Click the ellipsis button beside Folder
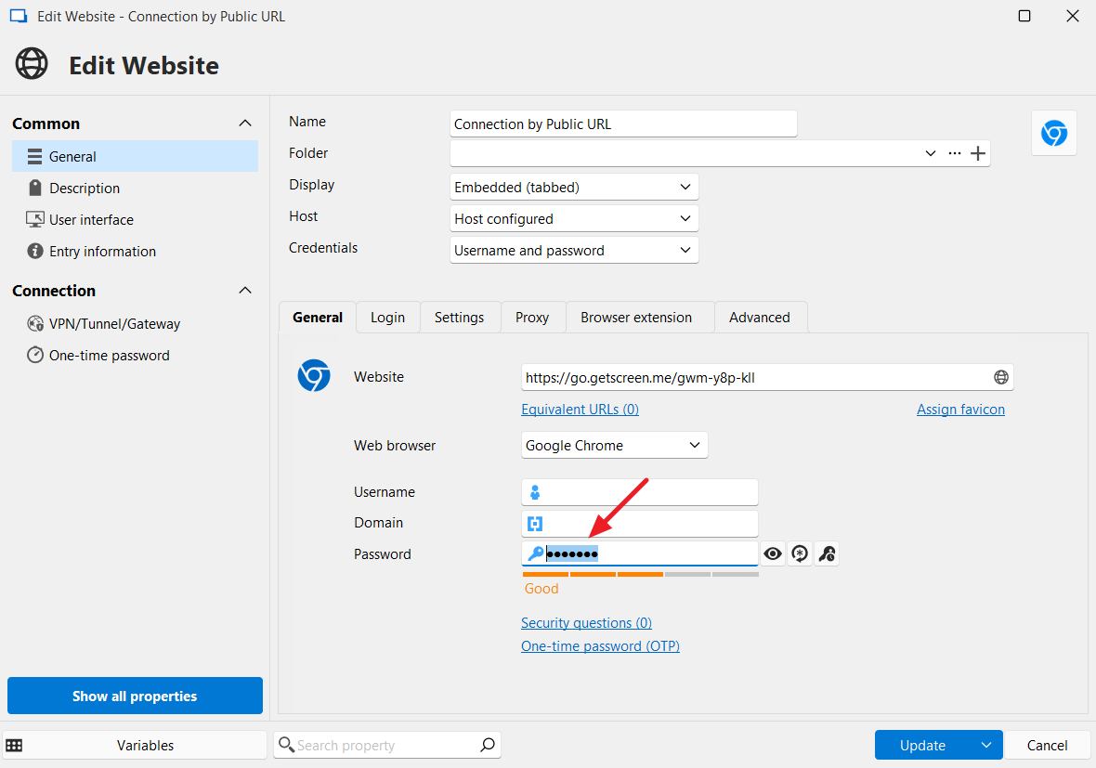Viewport: 1096px width, 768px height. point(954,153)
